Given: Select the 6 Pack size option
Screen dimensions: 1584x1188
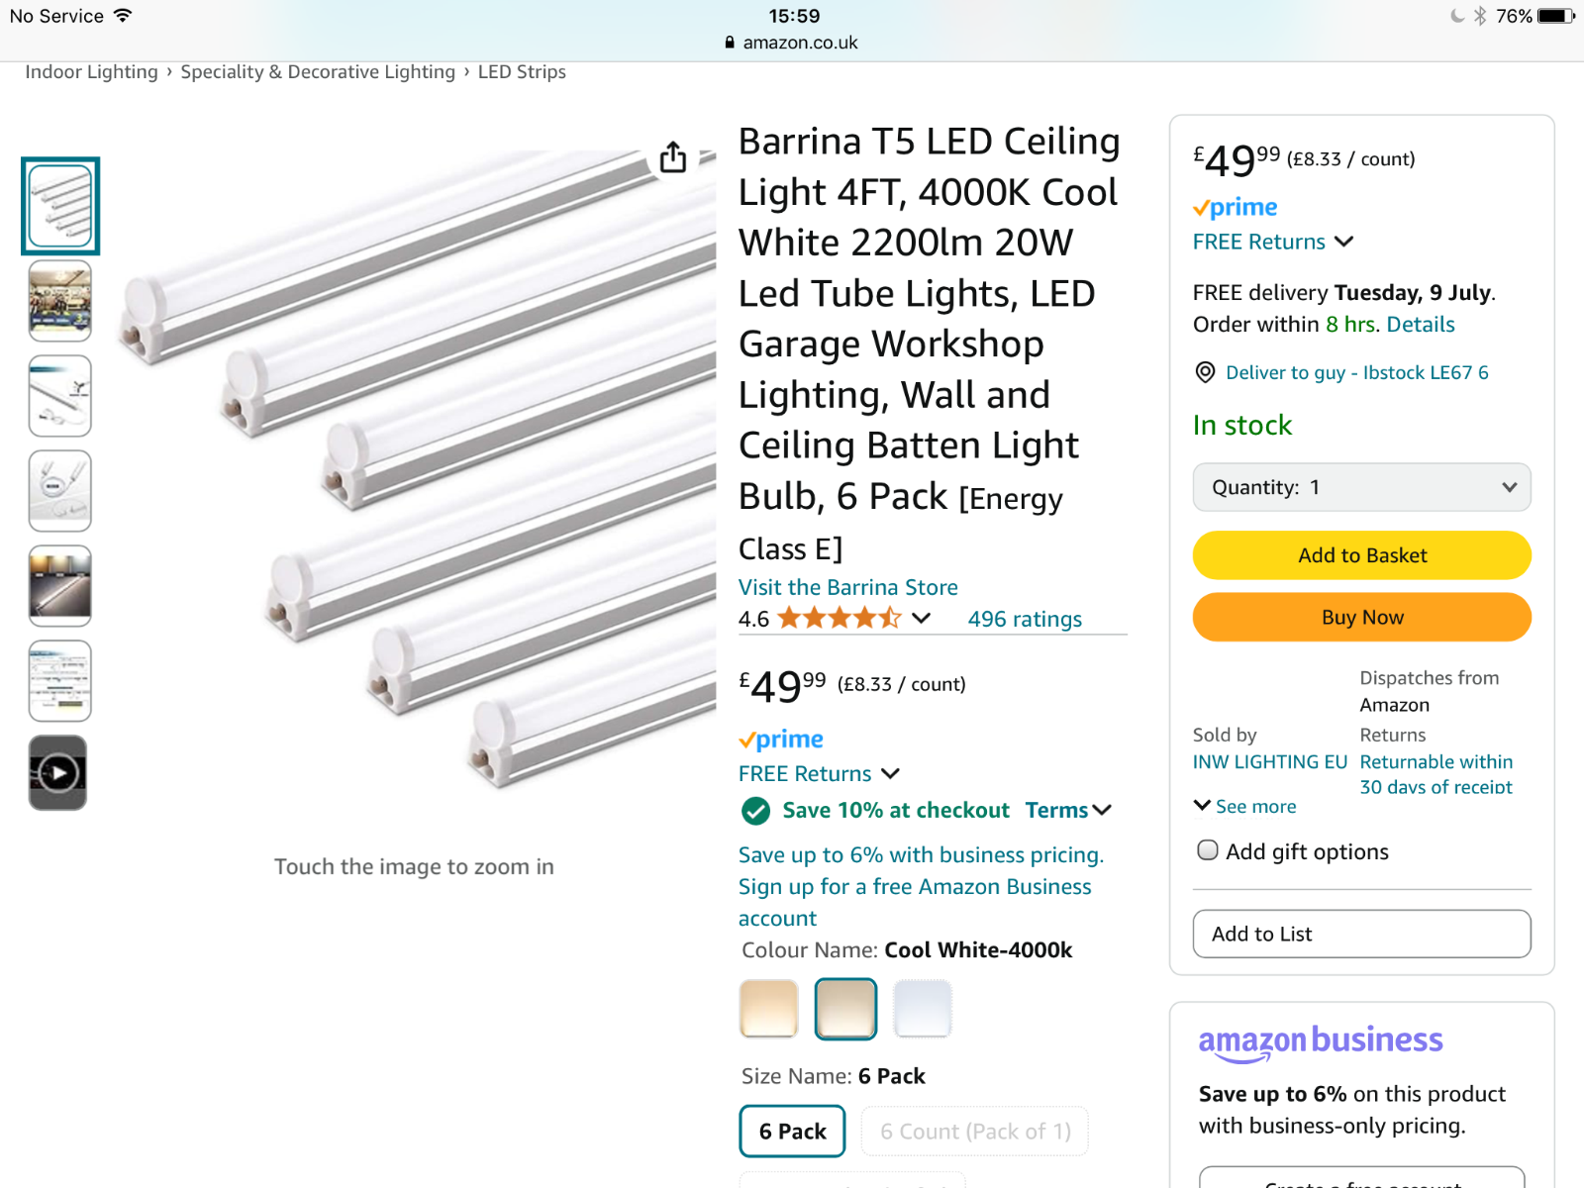Looking at the screenshot, I should (x=792, y=1131).
